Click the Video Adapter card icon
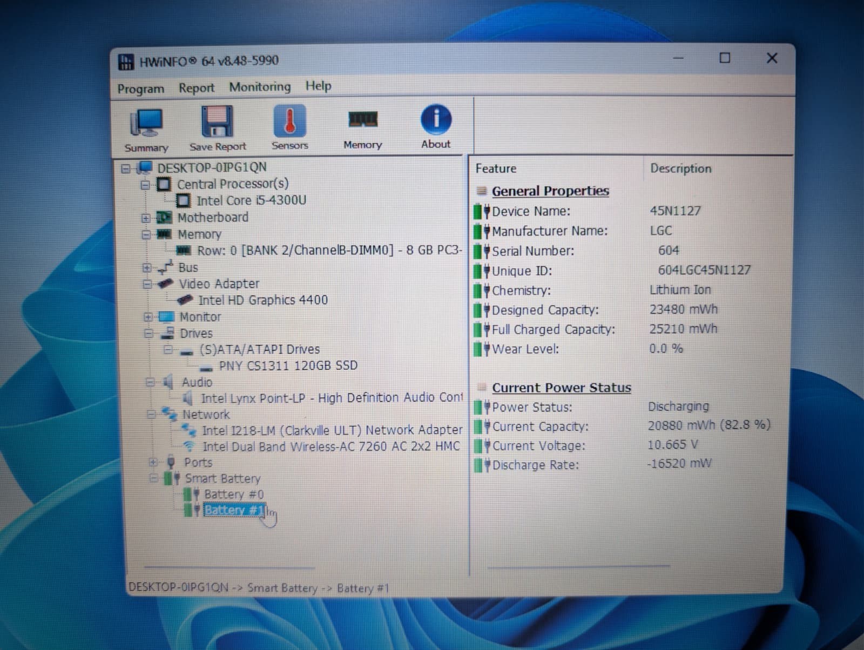The width and height of the screenshot is (864, 650). [165, 283]
